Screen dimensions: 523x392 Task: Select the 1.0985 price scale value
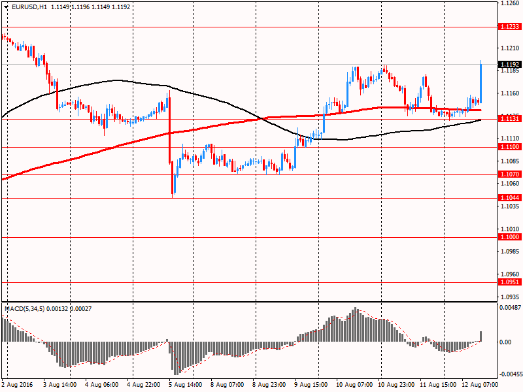(511, 252)
